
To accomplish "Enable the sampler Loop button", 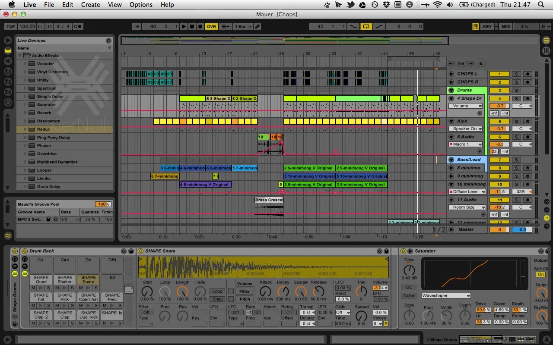I will [217, 292].
